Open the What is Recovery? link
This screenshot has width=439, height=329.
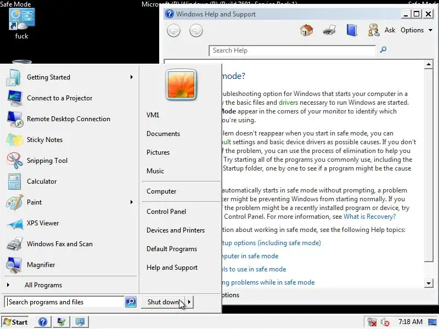tap(369, 217)
